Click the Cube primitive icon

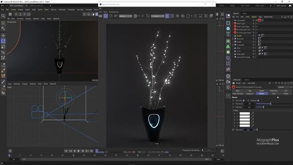click(228, 28)
